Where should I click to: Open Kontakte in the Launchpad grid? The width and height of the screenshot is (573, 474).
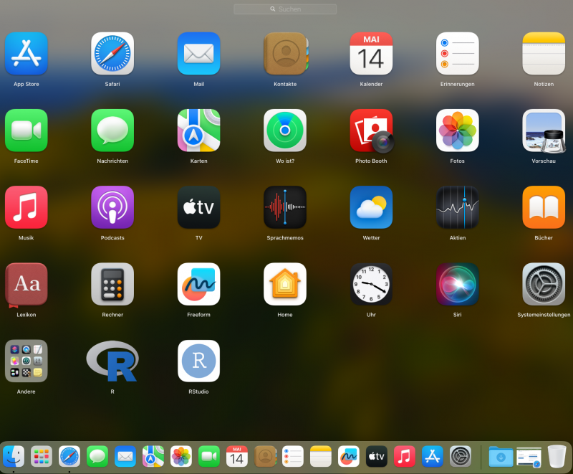(285, 54)
